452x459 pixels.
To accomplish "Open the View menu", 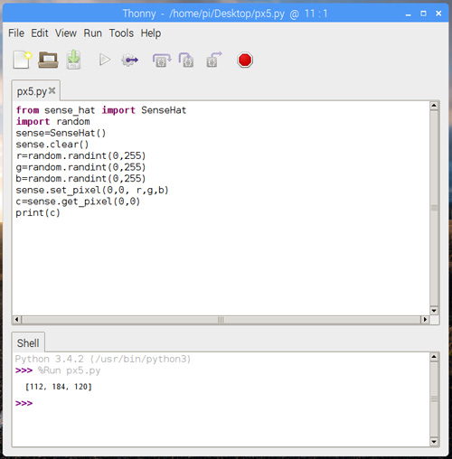I will tap(66, 33).
